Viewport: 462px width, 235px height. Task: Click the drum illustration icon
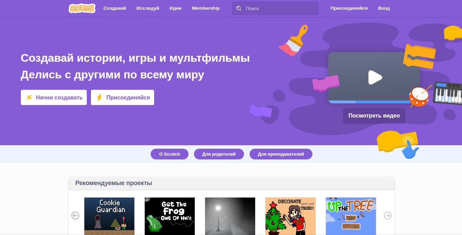[x=419, y=96]
